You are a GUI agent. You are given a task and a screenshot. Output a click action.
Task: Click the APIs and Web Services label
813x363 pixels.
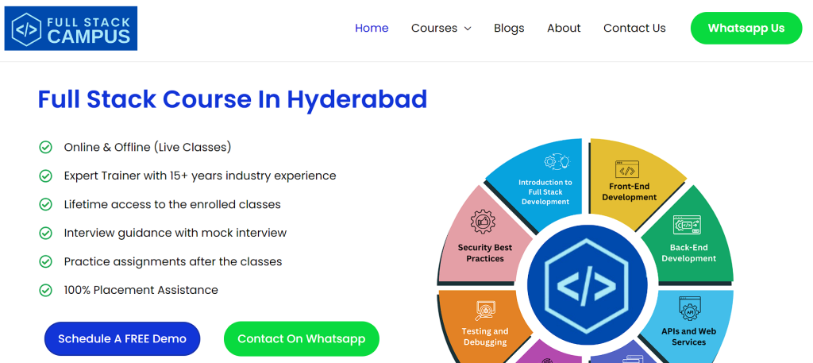point(688,337)
